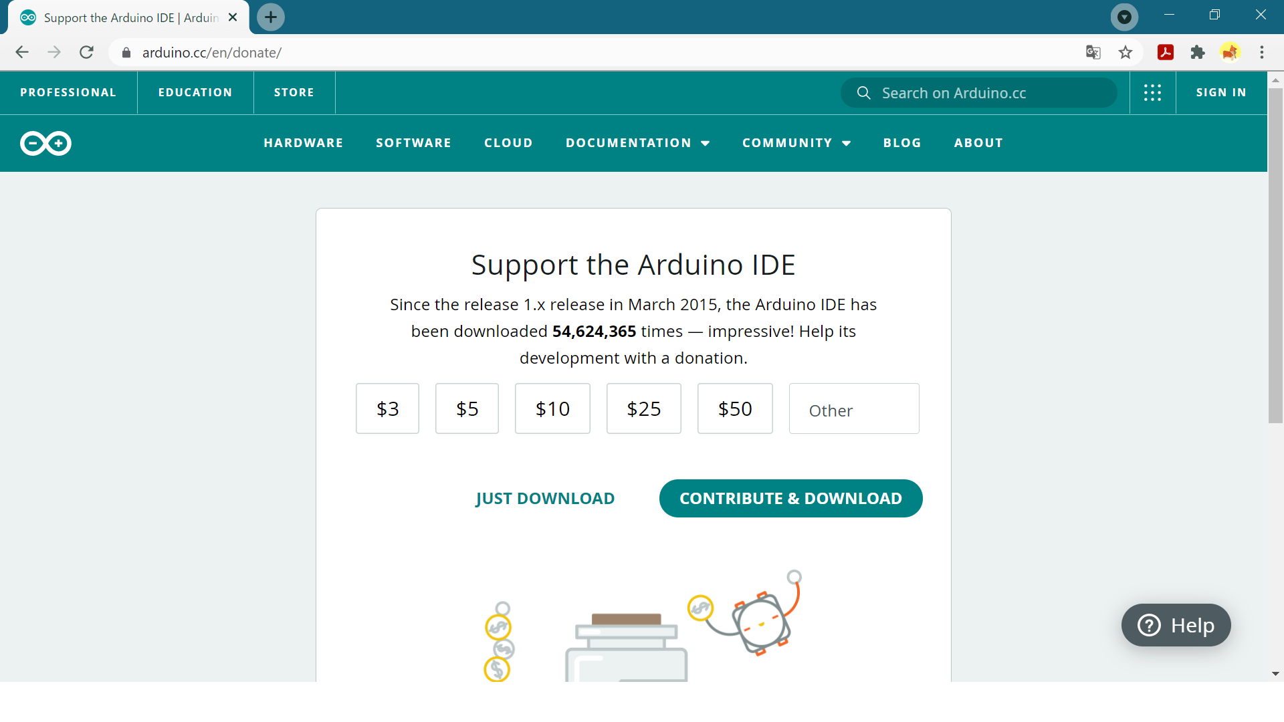The width and height of the screenshot is (1284, 722).
Task: Click the Just Download link
Action: click(544, 499)
